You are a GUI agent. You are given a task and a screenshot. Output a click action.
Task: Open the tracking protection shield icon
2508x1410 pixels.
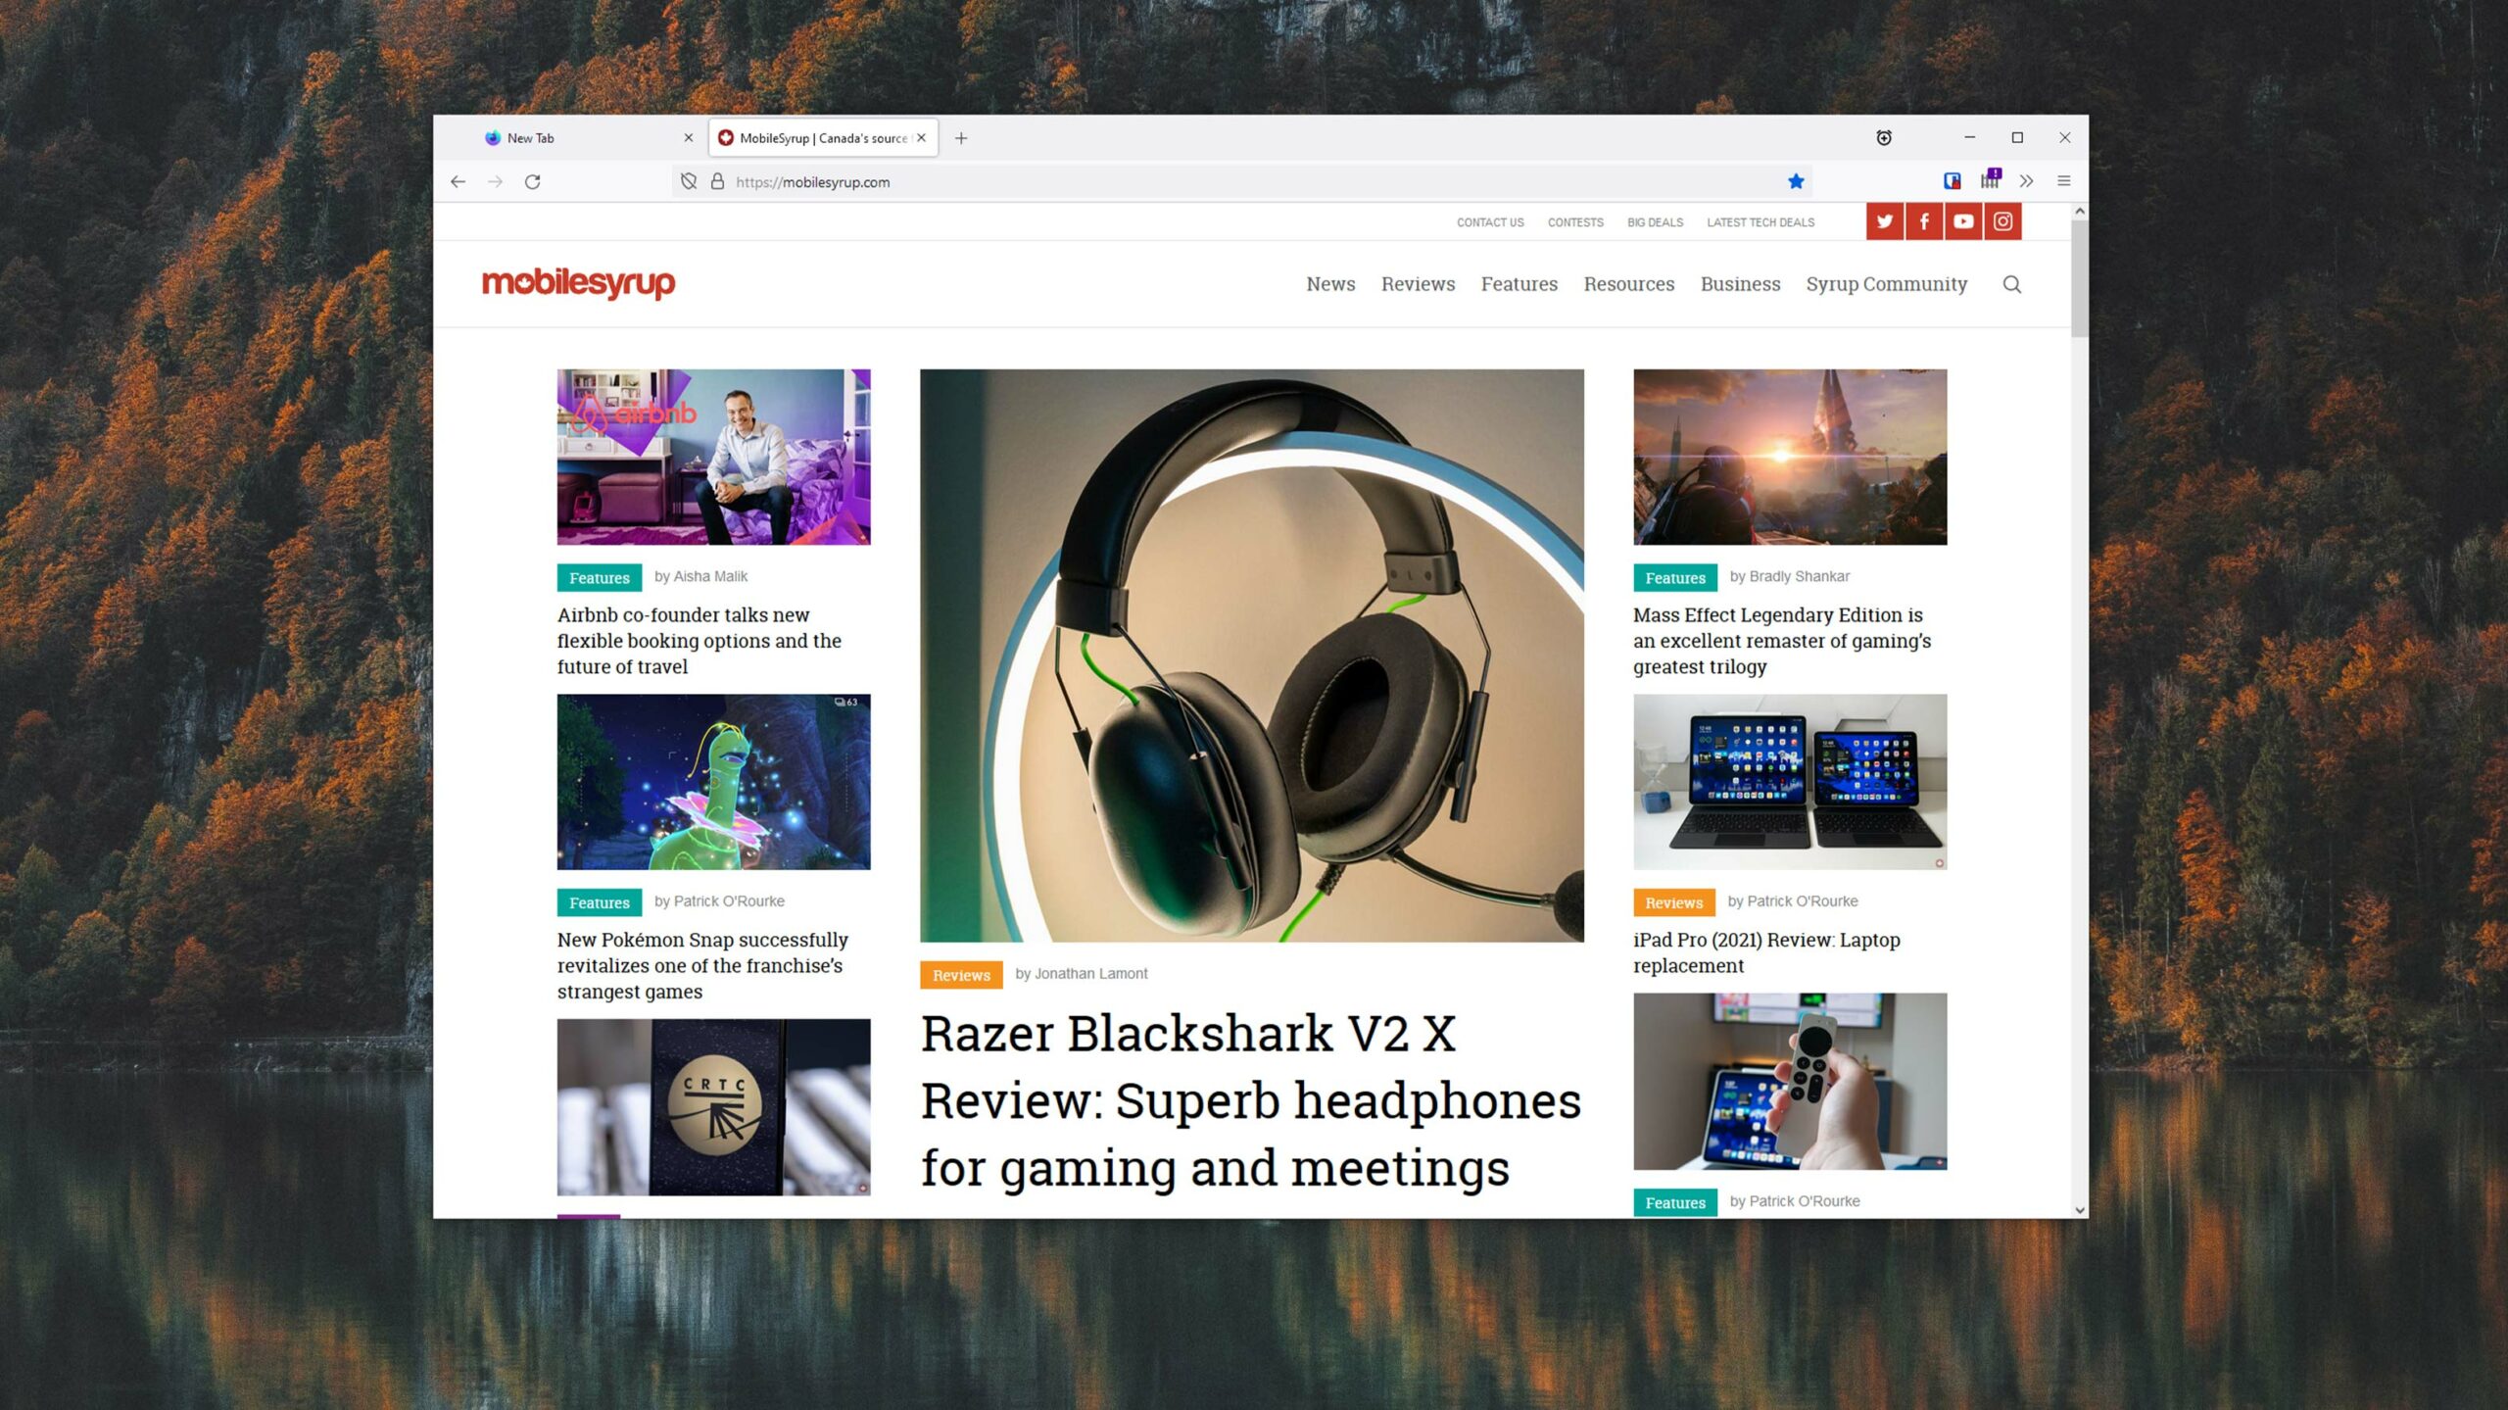pos(689,181)
